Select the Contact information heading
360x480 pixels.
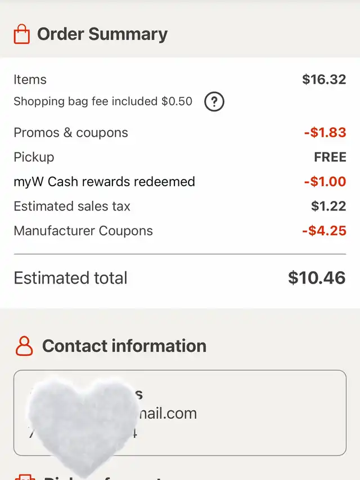[x=124, y=346]
